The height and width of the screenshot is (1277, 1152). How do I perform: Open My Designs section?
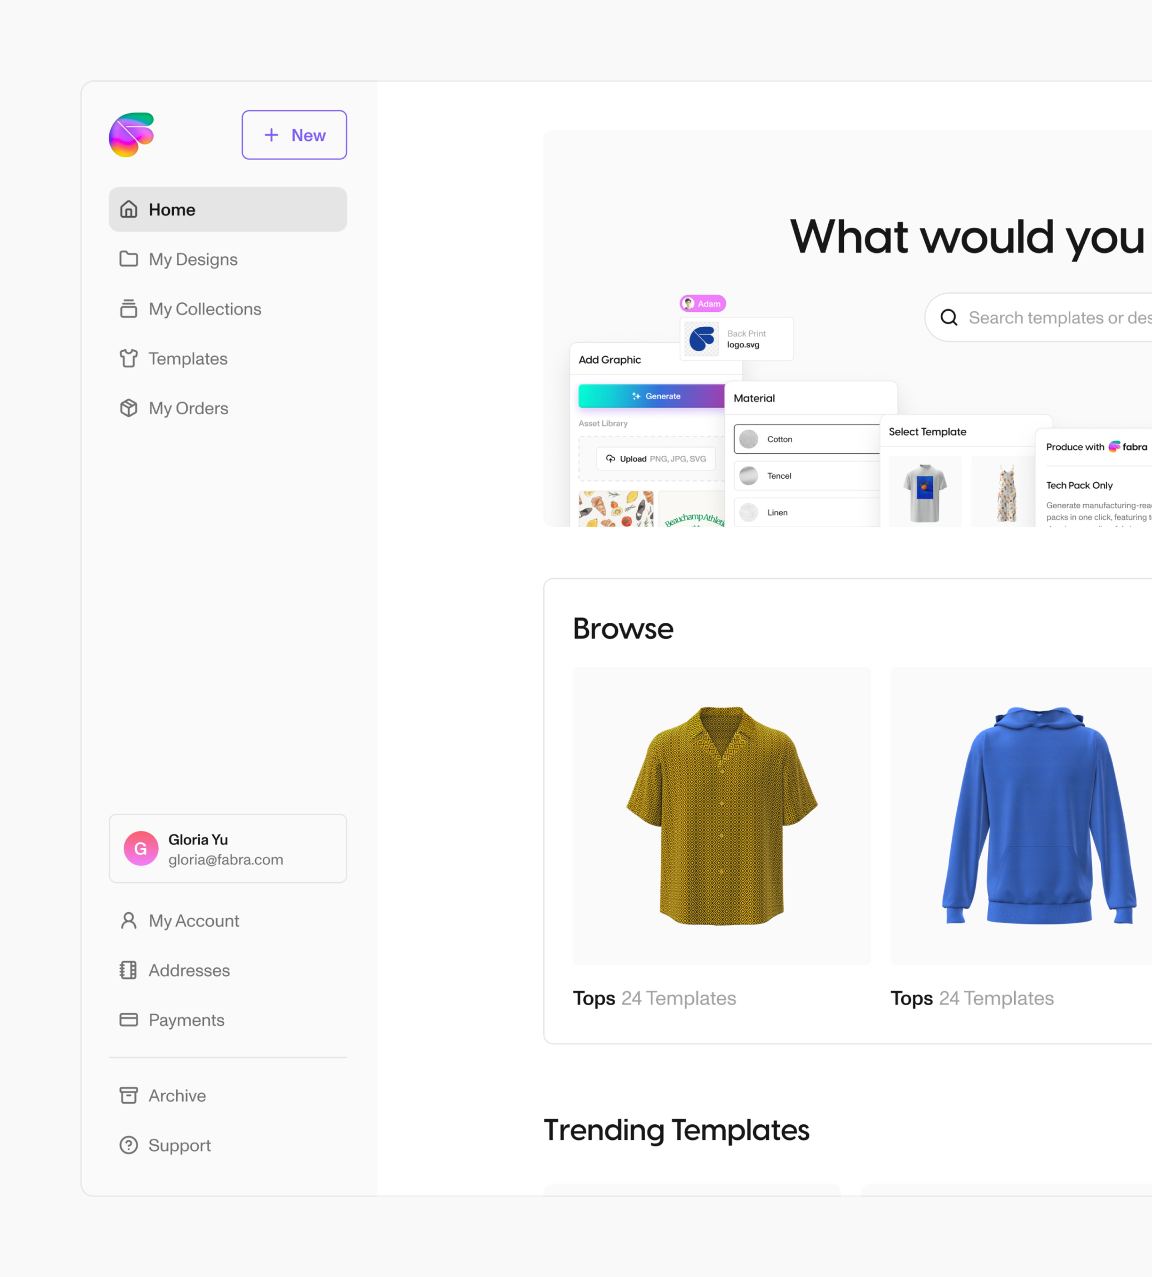(193, 259)
